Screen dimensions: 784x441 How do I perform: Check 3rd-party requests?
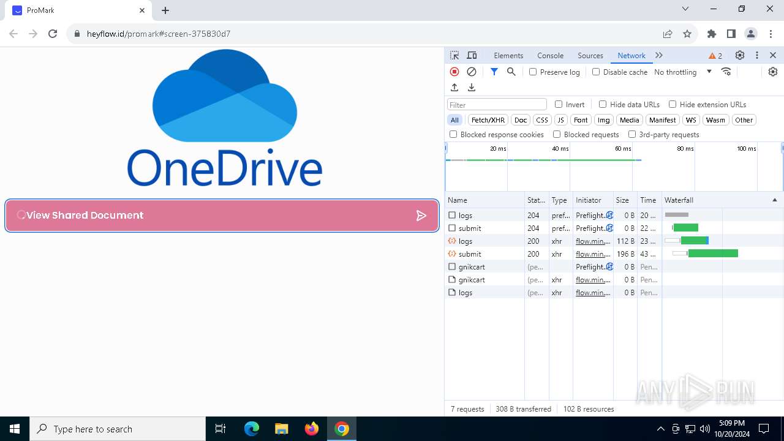(632, 134)
